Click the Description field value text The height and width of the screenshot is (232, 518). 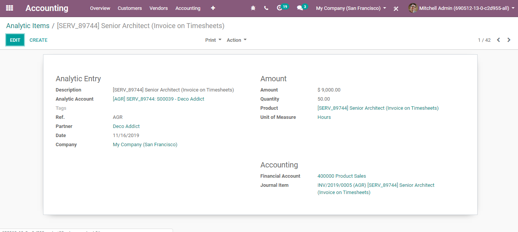click(173, 90)
